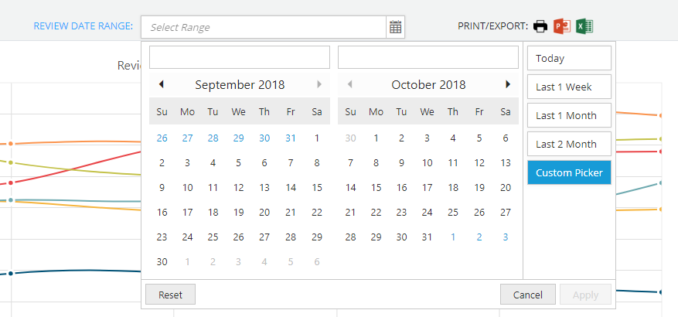Export to Excel using the green icon
This screenshot has height=317, width=678.
pyautogui.click(x=584, y=26)
